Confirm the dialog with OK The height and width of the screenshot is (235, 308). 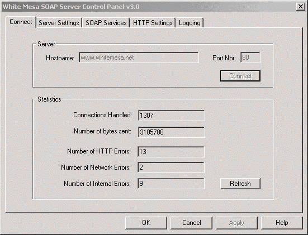tap(146, 223)
